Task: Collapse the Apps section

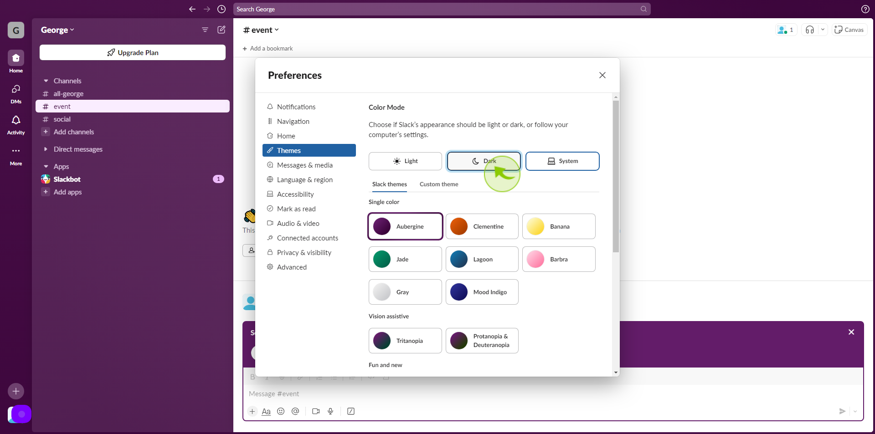Action: click(x=46, y=167)
